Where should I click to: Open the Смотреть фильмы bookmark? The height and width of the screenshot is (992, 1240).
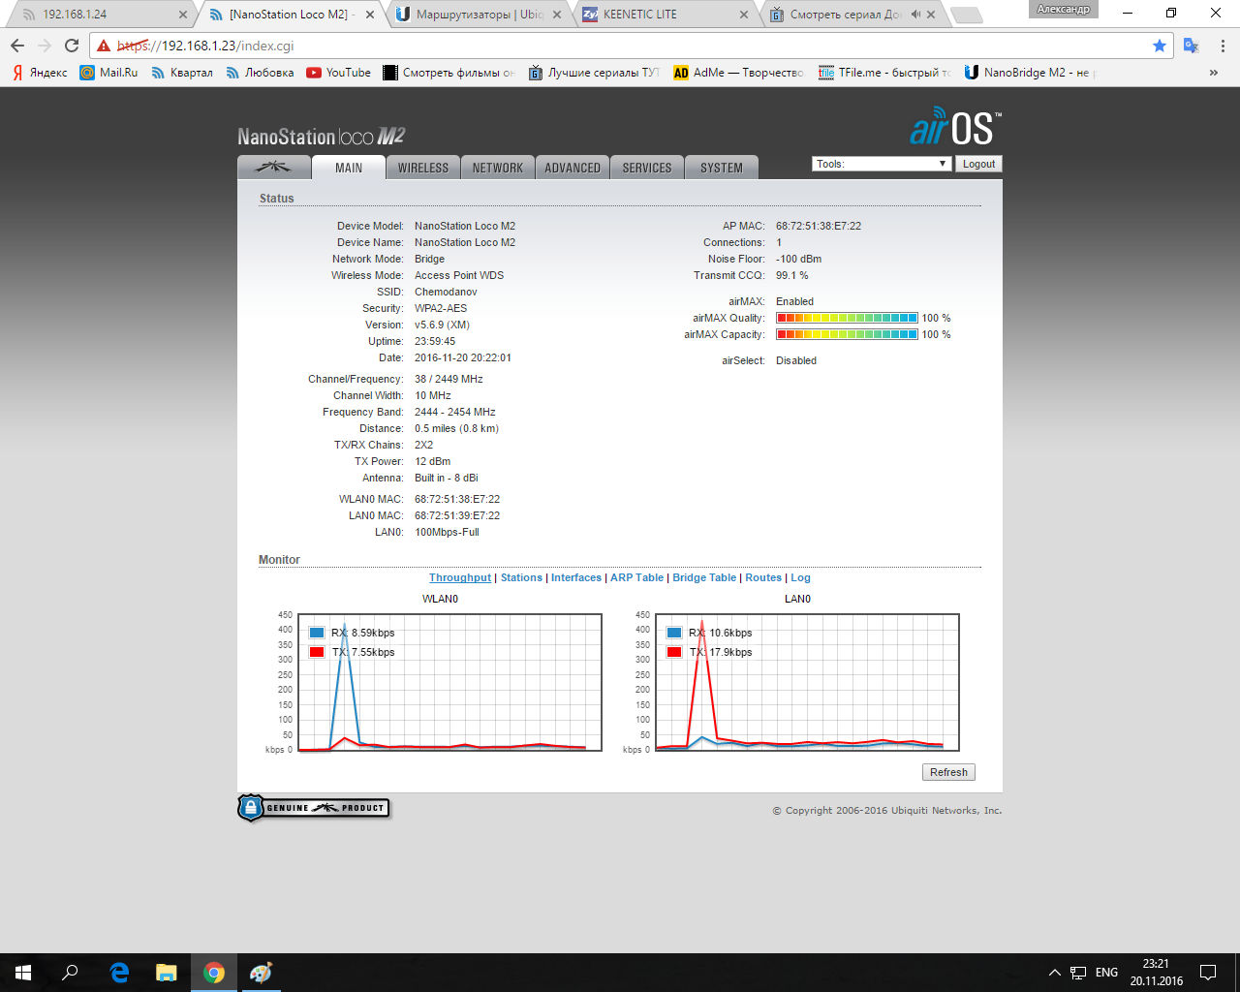tap(449, 73)
